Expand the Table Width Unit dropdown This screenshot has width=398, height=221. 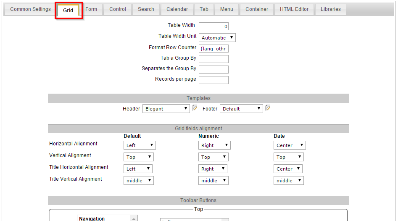(217, 38)
